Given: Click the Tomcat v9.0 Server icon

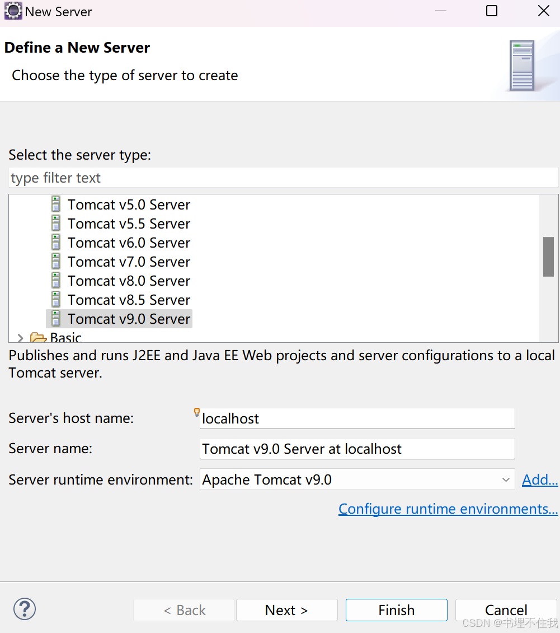Looking at the screenshot, I should click(56, 319).
